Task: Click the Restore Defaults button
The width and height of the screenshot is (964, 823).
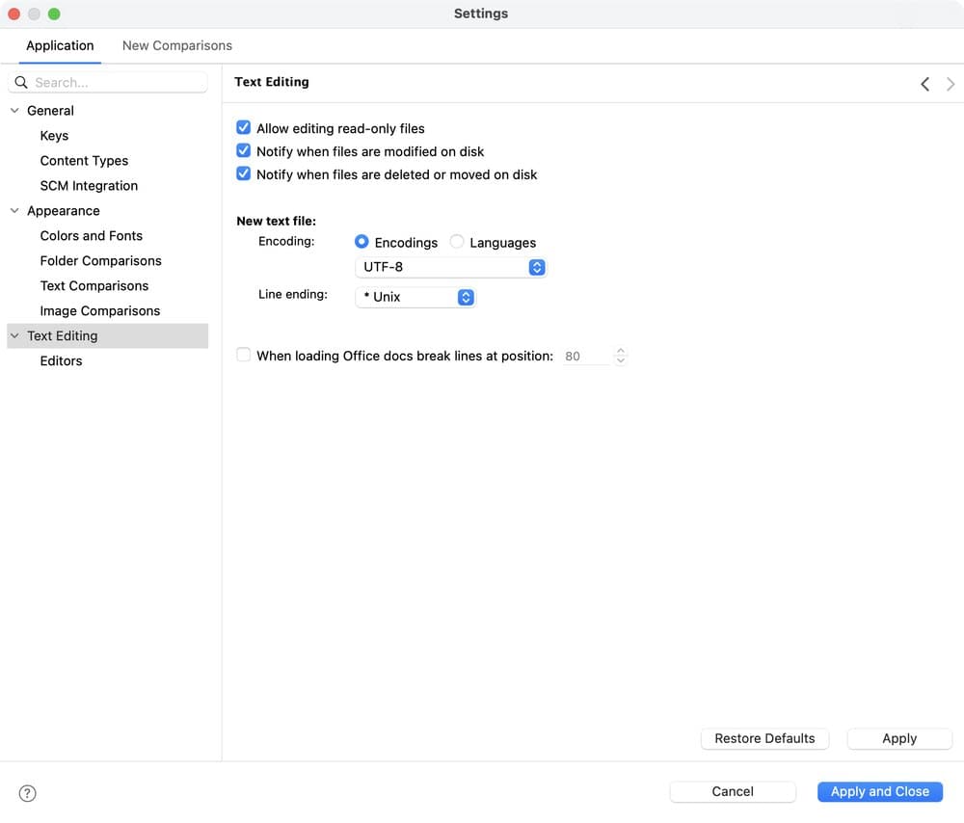Action: click(764, 739)
